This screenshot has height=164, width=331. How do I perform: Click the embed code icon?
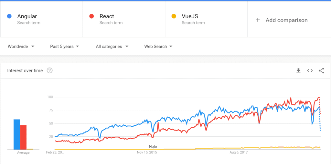310,71
